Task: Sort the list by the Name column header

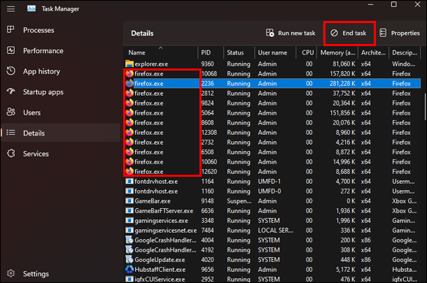Action: point(161,52)
